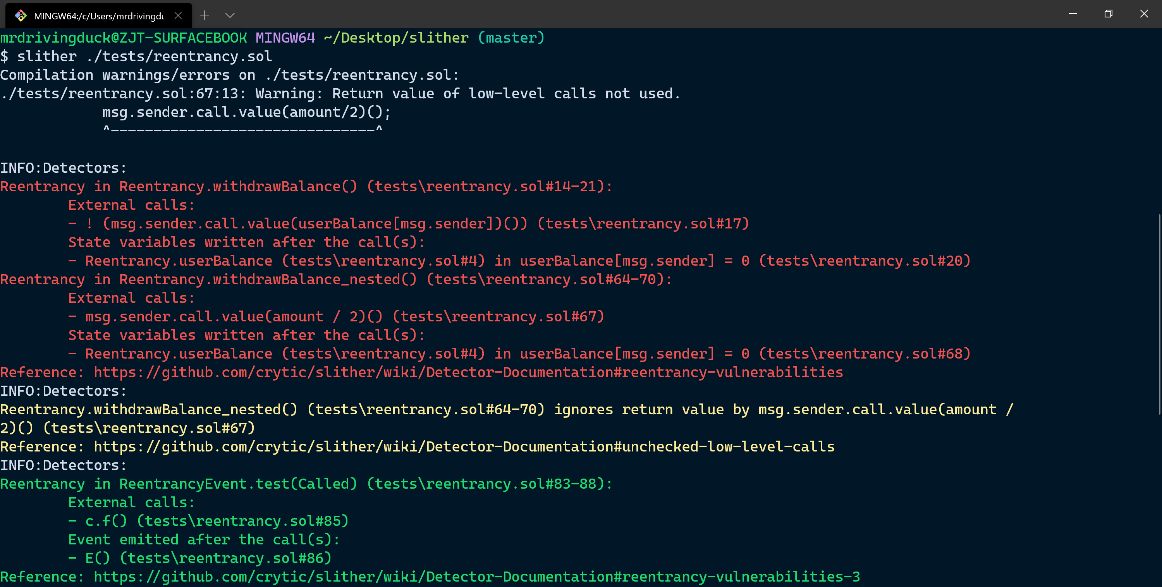The image size is (1162, 587).
Task: Click the 'MINGW64' purple prompt text
Action: 285,38
